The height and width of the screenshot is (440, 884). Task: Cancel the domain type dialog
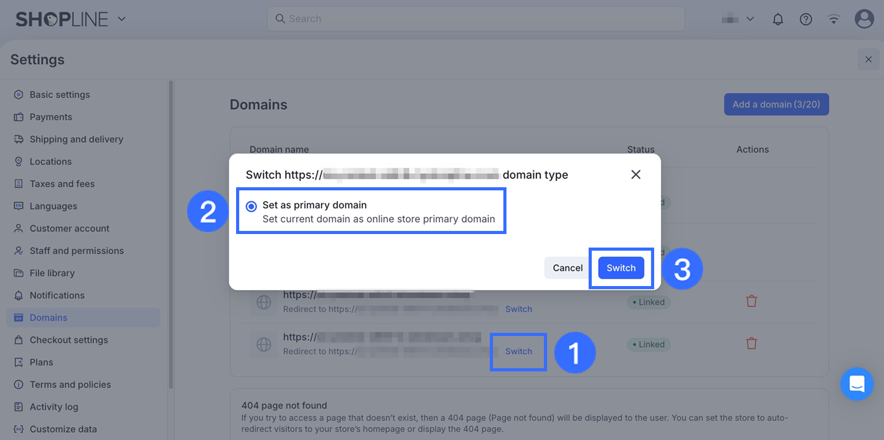click(x=567, y=268)
